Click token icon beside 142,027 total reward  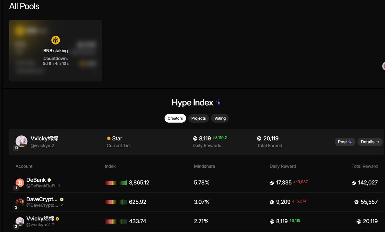coord(354,183)
